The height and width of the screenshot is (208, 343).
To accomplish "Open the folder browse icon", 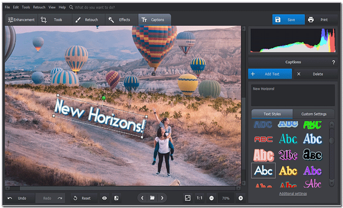I will (x=152, y=198).
